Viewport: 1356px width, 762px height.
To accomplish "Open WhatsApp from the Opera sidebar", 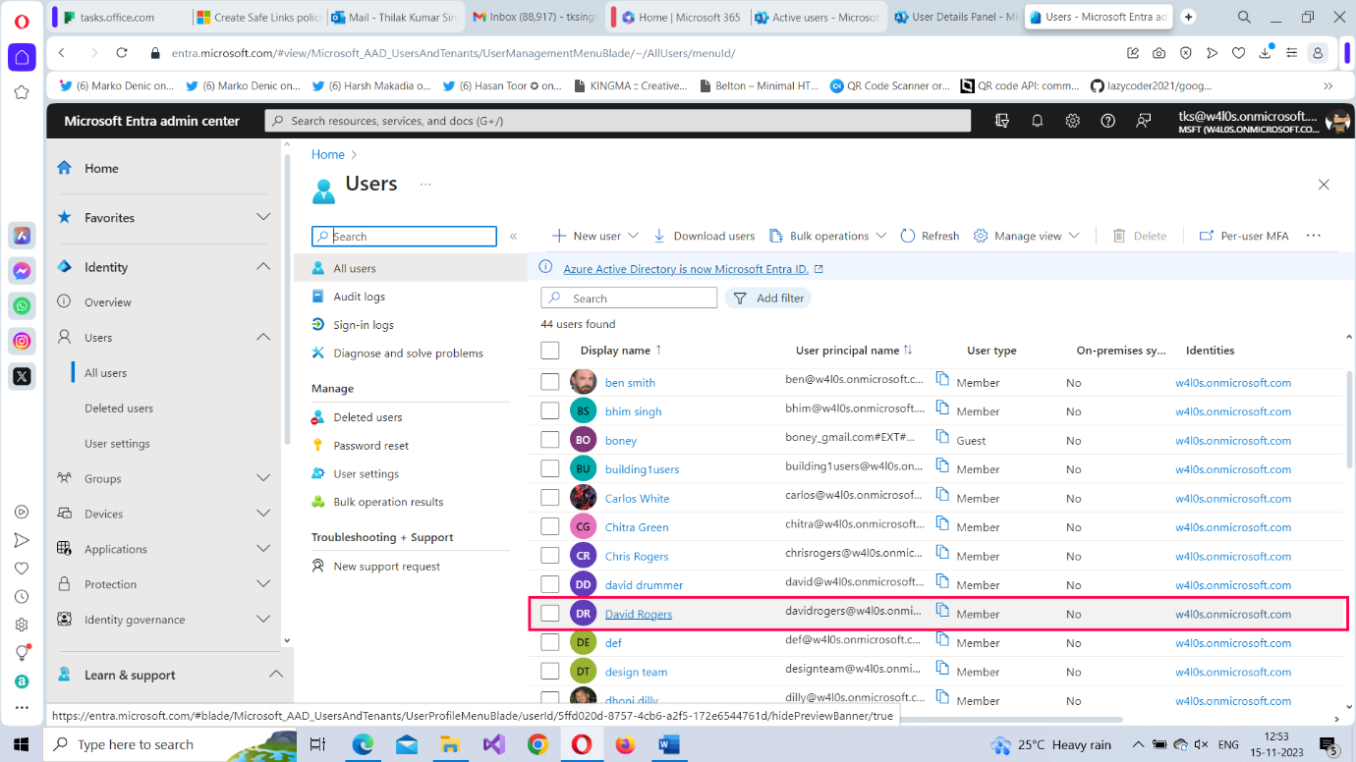I will pos(21,305).
